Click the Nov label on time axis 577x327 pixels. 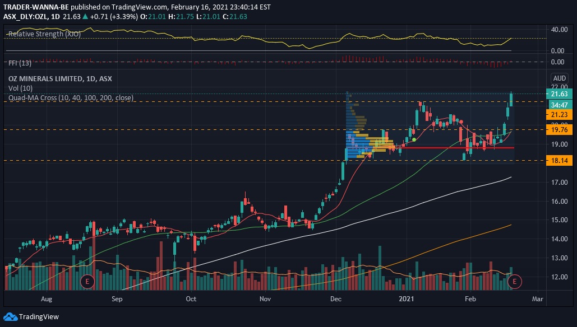265,298
